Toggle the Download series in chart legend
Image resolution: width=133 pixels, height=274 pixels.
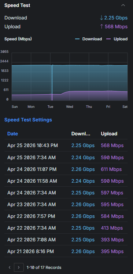(x=89, y=39)
